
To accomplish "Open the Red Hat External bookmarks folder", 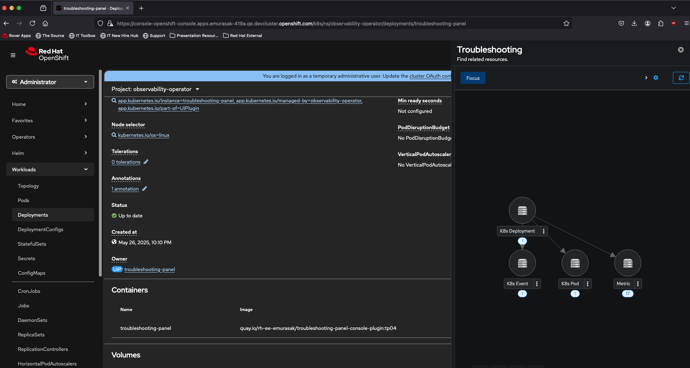I will coord(242,36).
